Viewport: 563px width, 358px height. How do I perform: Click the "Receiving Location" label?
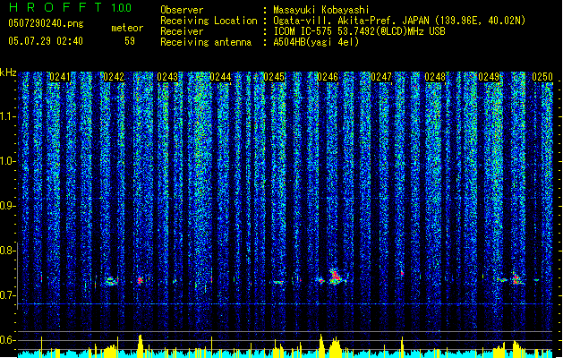[x=209, y=21]
